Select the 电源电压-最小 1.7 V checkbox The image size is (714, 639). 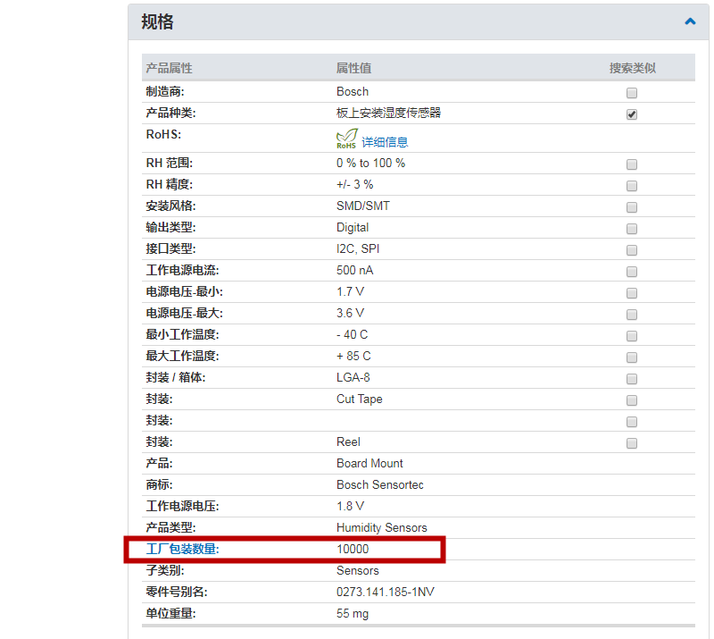coord(632,293)
